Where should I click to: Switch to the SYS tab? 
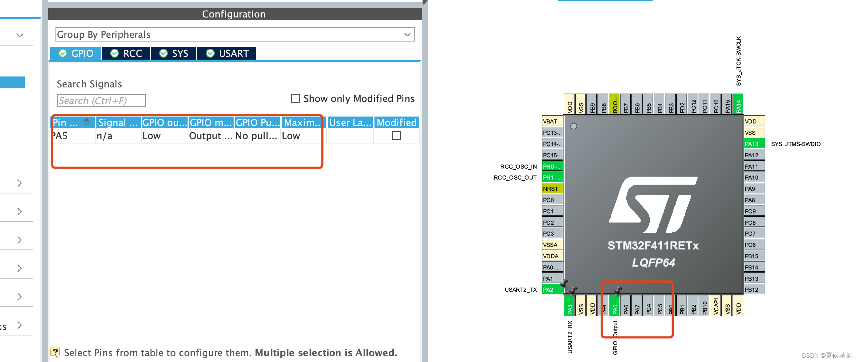(174, 54)
